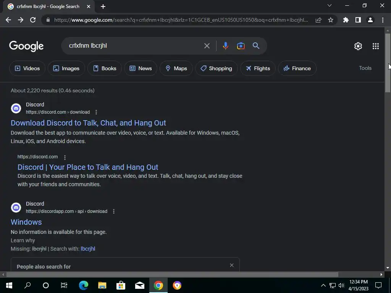This screenshot has height=293, width=391.
Task: Open the notification center
Action: [378, 285]
